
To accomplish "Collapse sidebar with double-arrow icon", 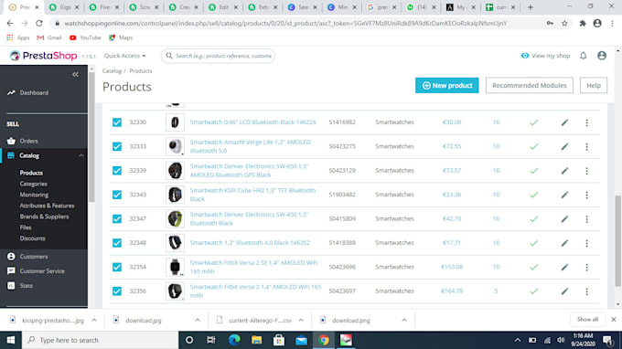I will (x=75, y=75).
